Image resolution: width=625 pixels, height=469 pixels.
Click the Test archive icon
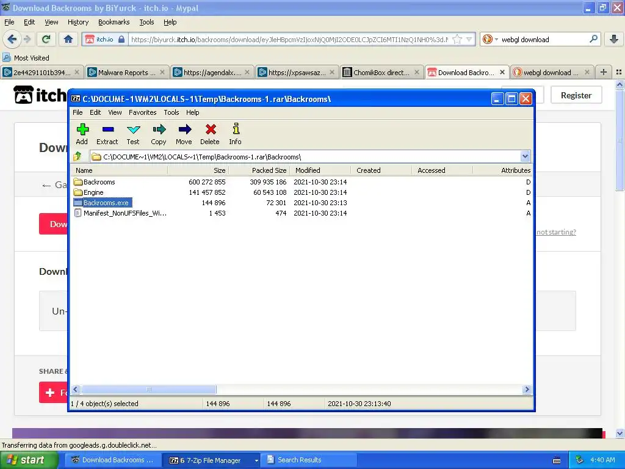(133, 134)
